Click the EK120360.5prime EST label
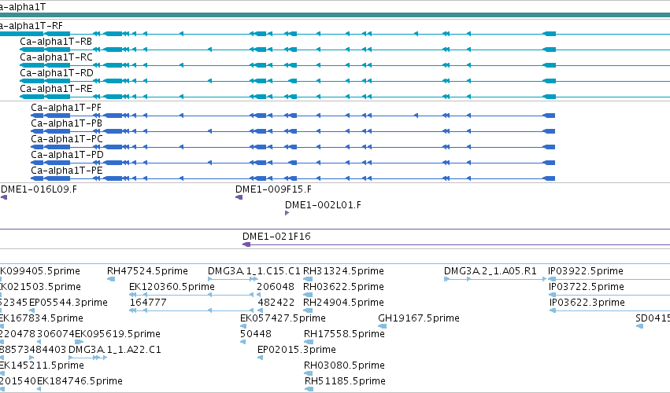The height and width of the screenshot is (393, 670). coord(172,287)
